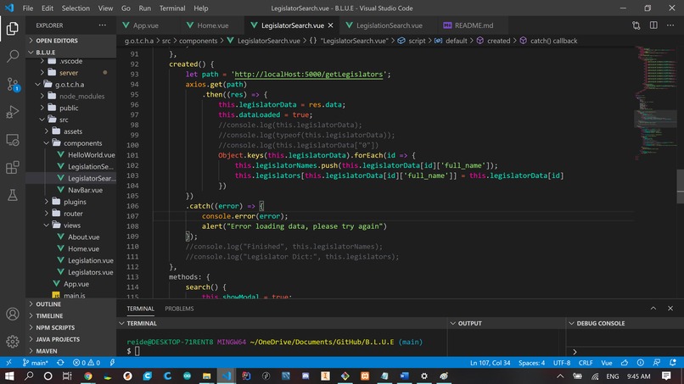Split the editor to the right
The width and height of the screenshot is (684, 384).
pyautogui.click(x=653, y=25)
